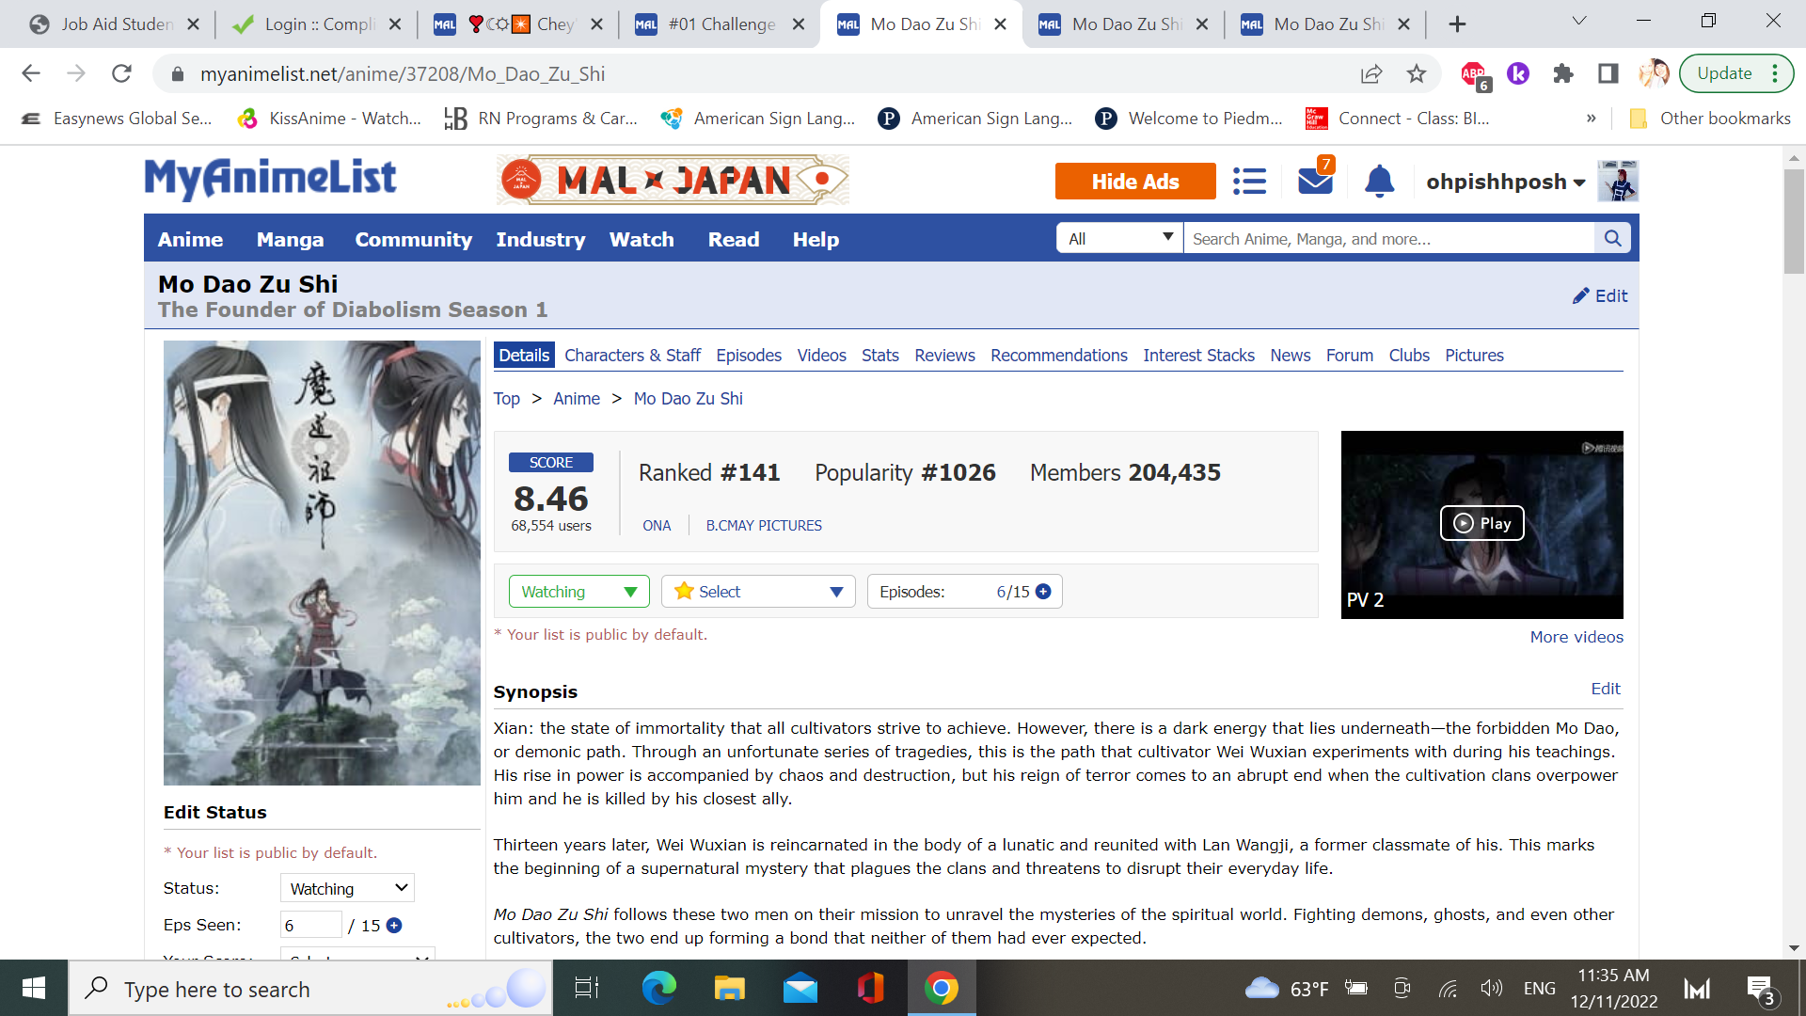
Task: Expand the tab search chevron in Chrome
Action: coord(1579,21)
